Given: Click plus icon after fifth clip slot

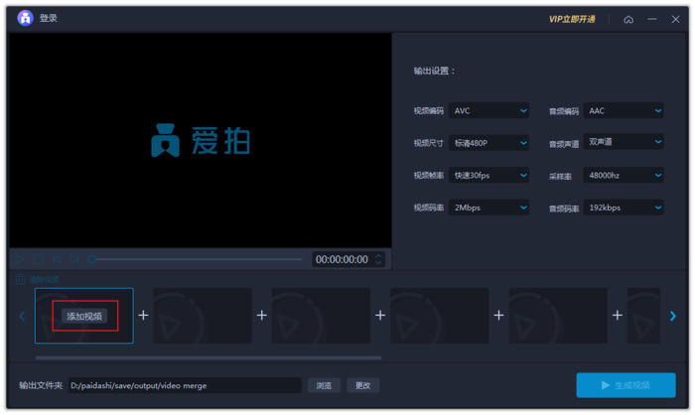Looking at the screenshot, I should pyautogui.click(x=618, y=316).
